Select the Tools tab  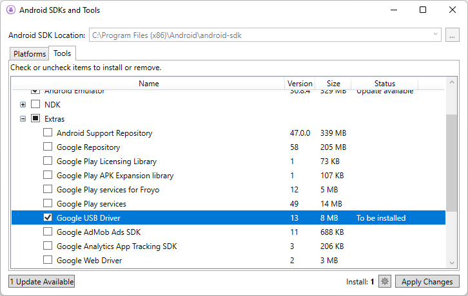(x=63, y=53)
